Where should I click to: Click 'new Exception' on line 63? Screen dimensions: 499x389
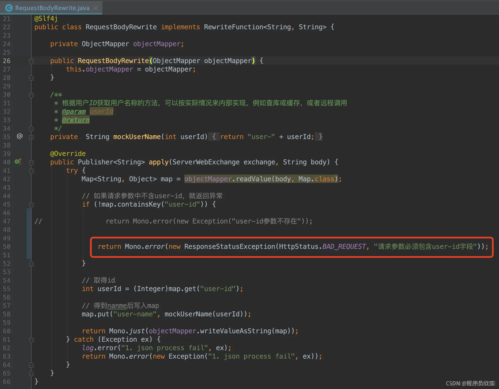pyautogui.click(x=178, y=356)
